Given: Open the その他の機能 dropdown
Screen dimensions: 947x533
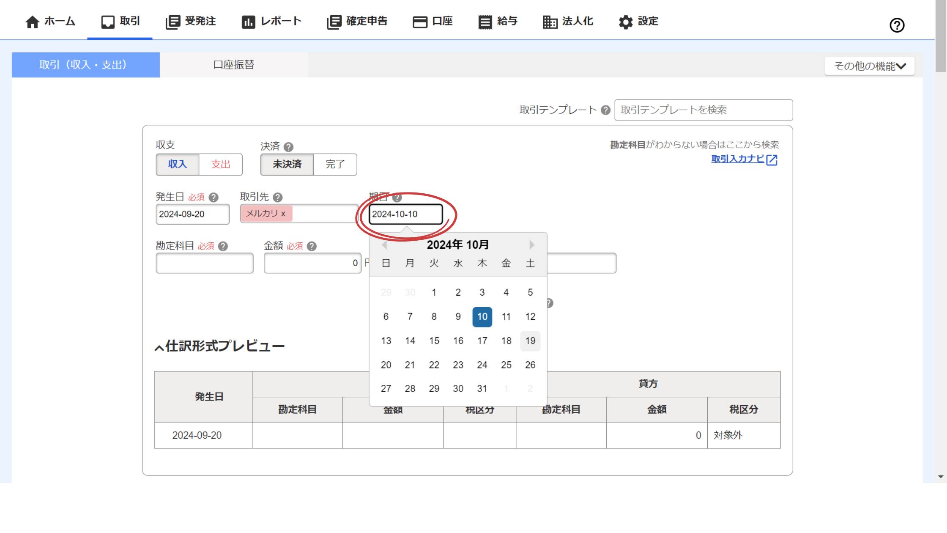Looking at the screenshot, I should pyautogui.click(x=870, y=66).
